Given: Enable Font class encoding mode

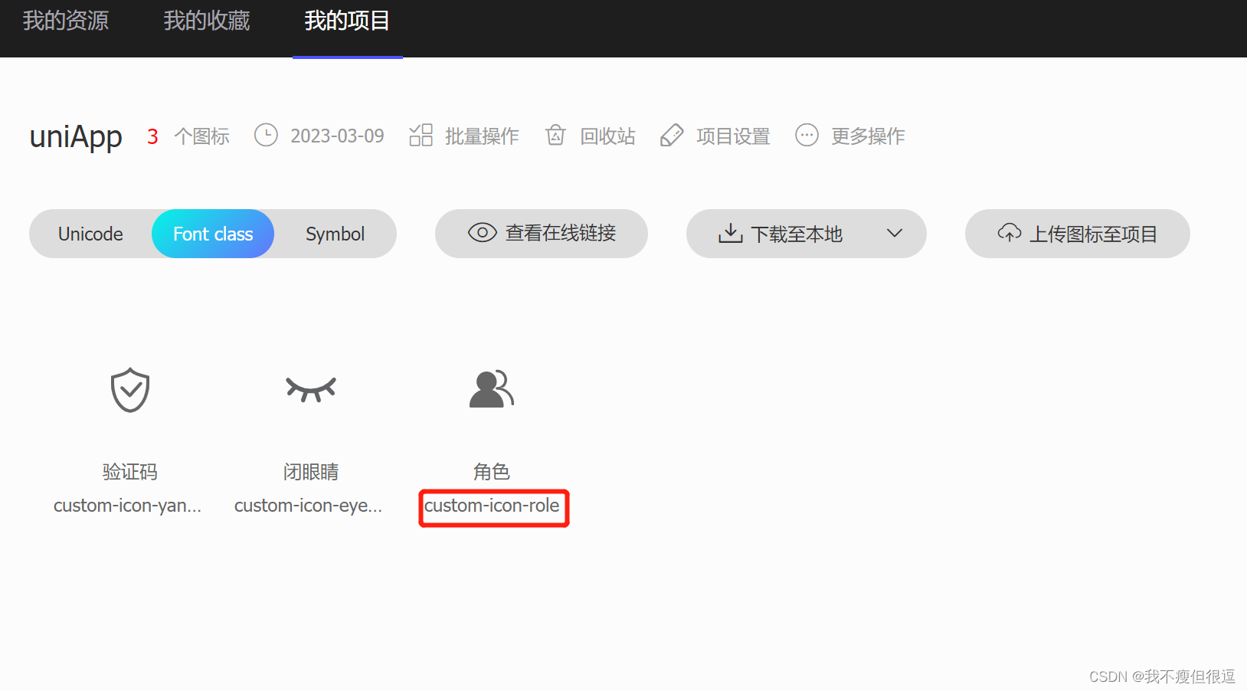Looking at the screenshot, I should coord(212,234).
